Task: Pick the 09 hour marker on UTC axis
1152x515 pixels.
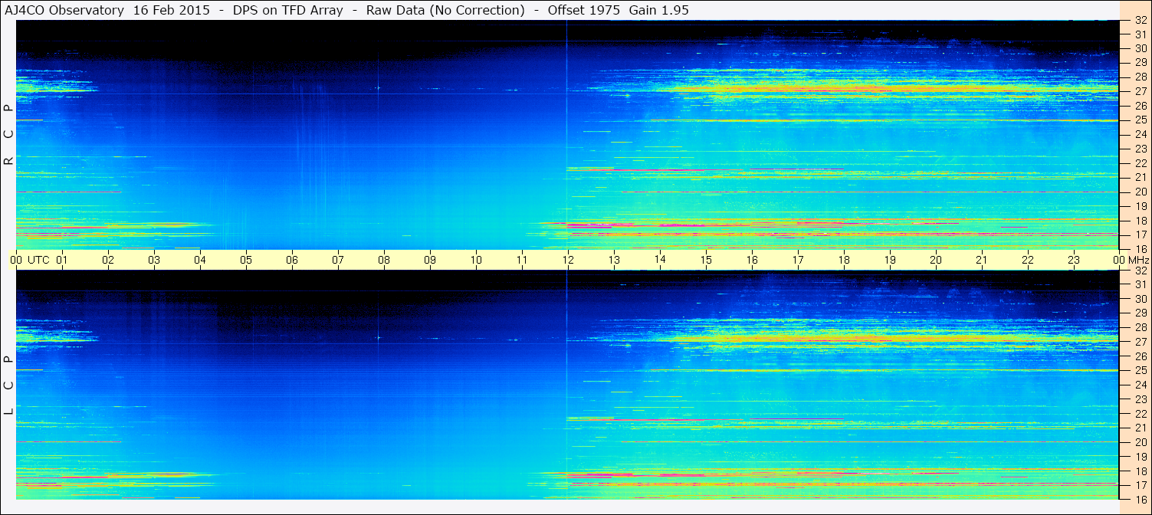Action: point(430,260)
